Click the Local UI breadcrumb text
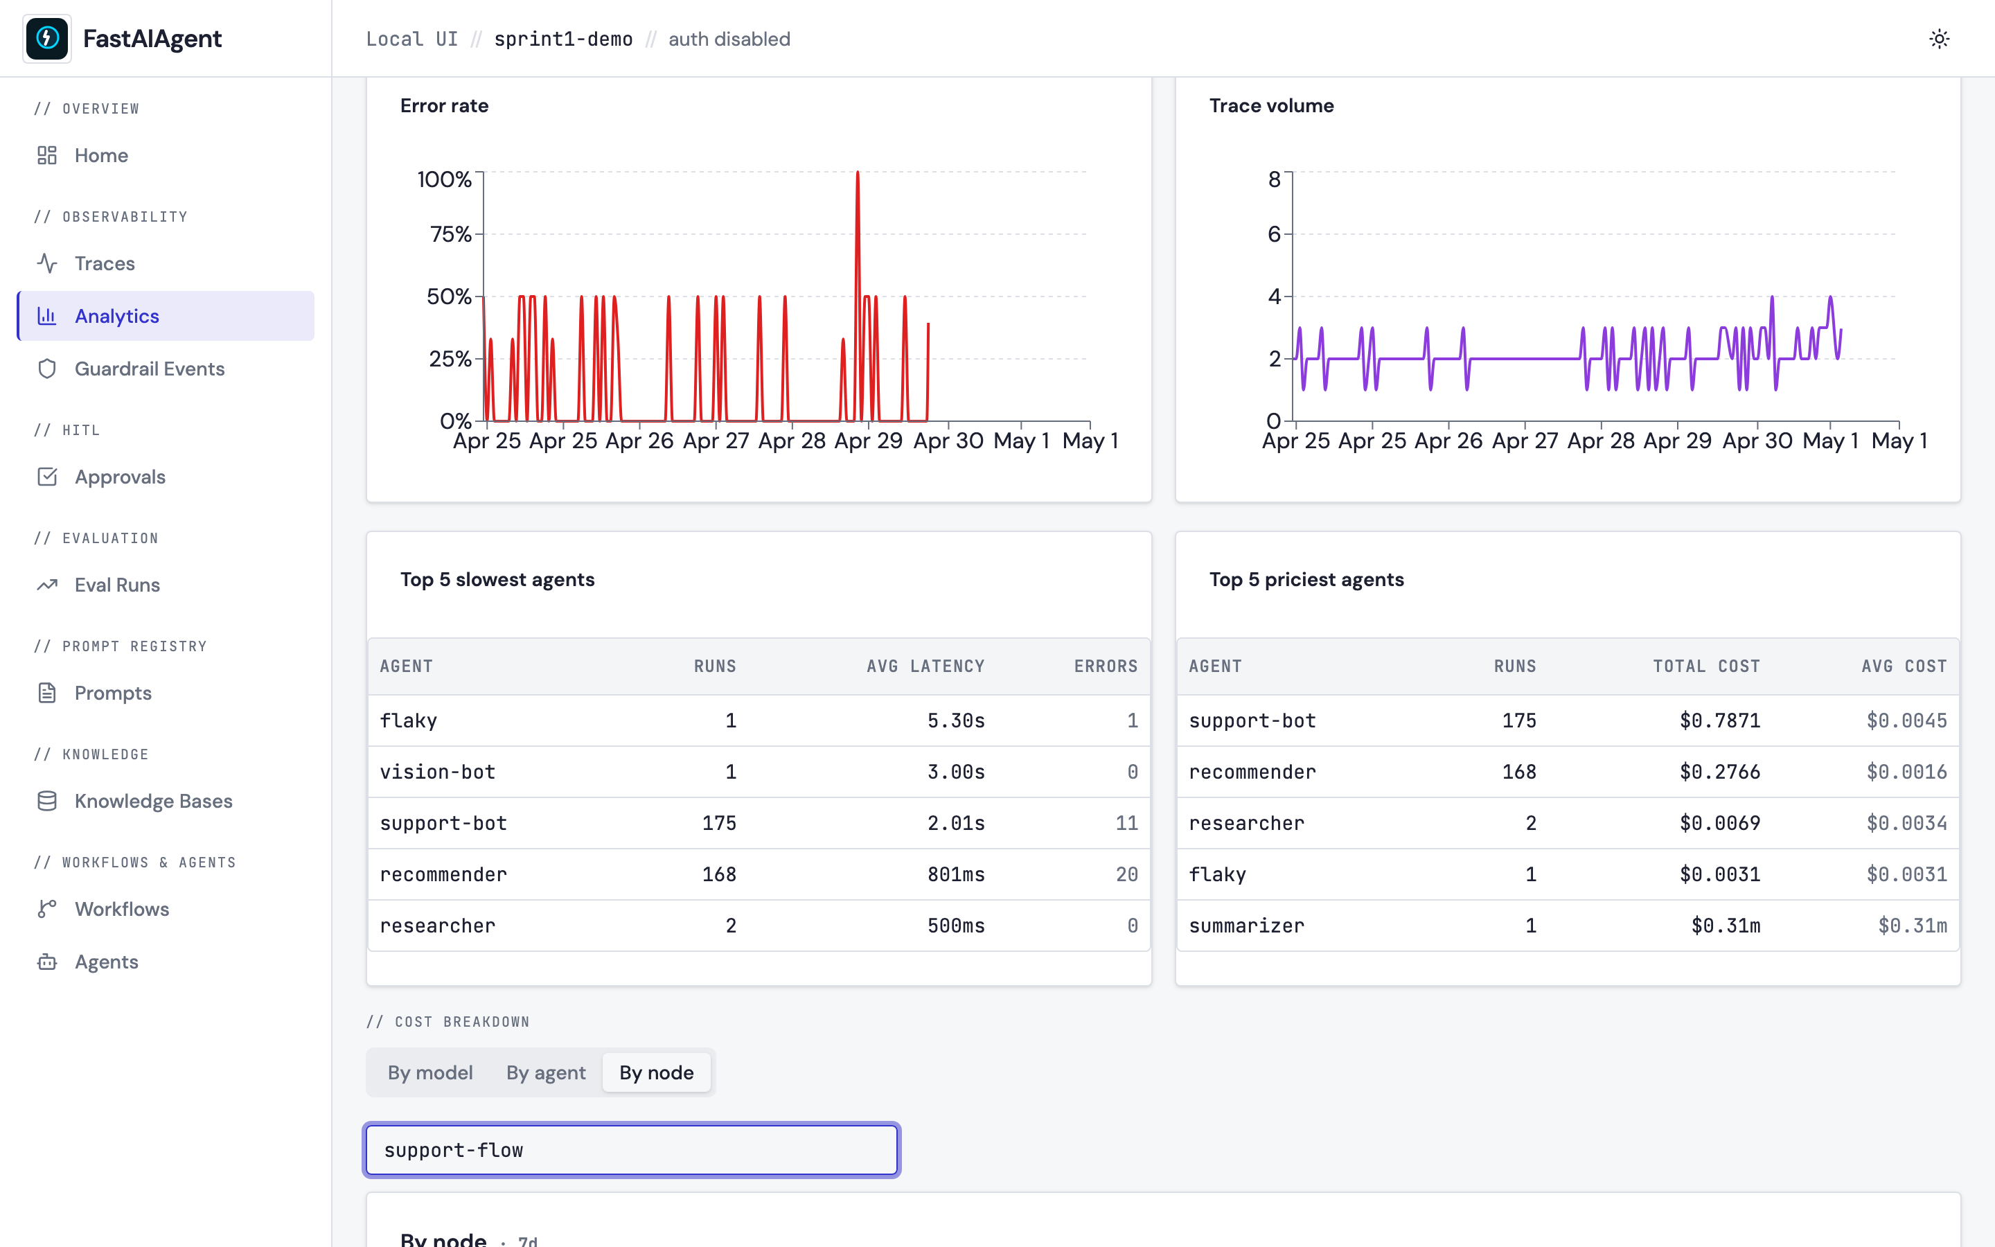This screenshot has height=1247, width=1995. pos(411,39)
